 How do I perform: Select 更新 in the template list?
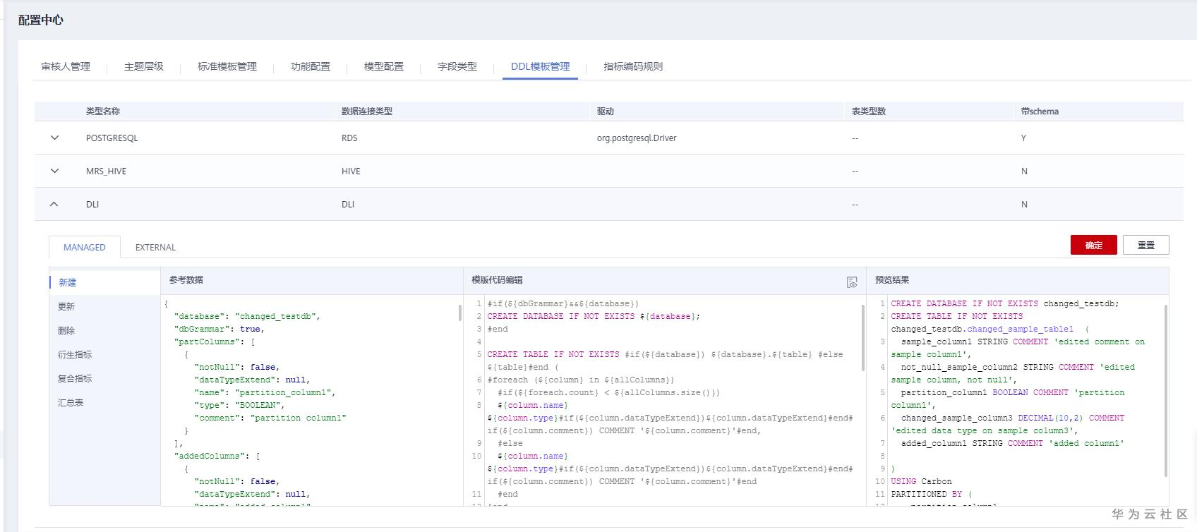[66, 306]
